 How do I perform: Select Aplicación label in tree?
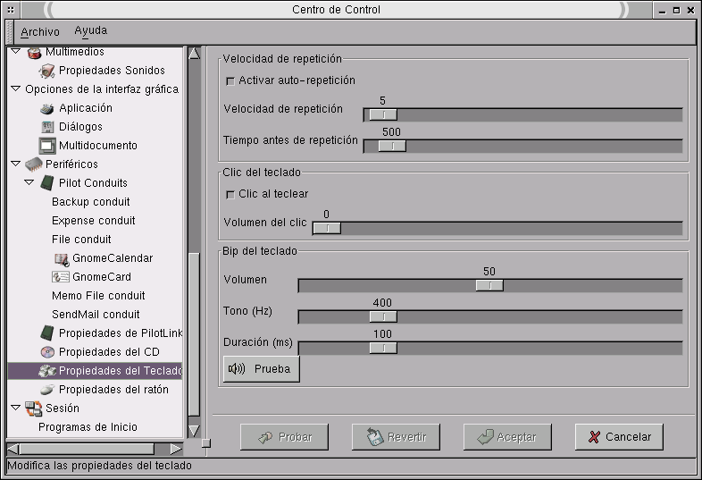tap(86, 108)
